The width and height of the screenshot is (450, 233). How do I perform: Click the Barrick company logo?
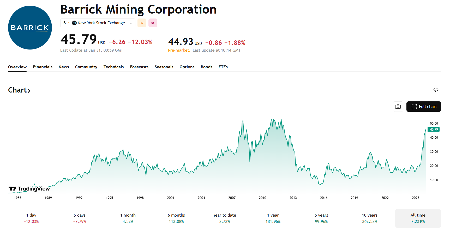30,28
